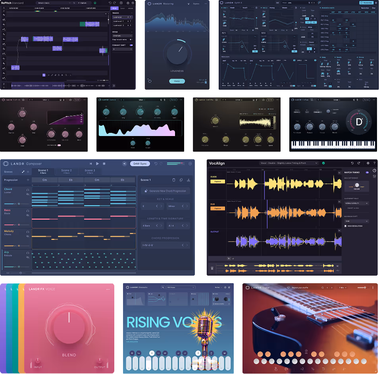The image size is (379, 374).
Task: Open Maximum Shift dropdown in VocAlign
Action: click(356, 221)
